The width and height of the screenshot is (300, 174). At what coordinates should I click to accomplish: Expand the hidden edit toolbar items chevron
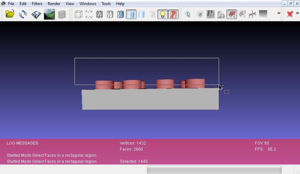[x=279, y=13]
